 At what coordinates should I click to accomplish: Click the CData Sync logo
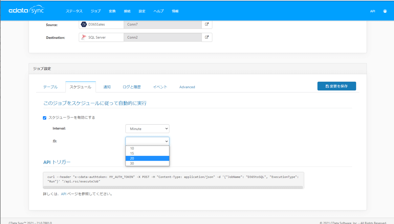[26, 10]
